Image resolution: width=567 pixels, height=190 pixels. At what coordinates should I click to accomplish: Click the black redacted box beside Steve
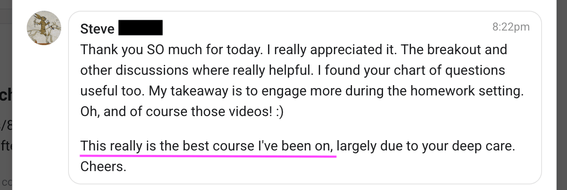tap(140, 28)
